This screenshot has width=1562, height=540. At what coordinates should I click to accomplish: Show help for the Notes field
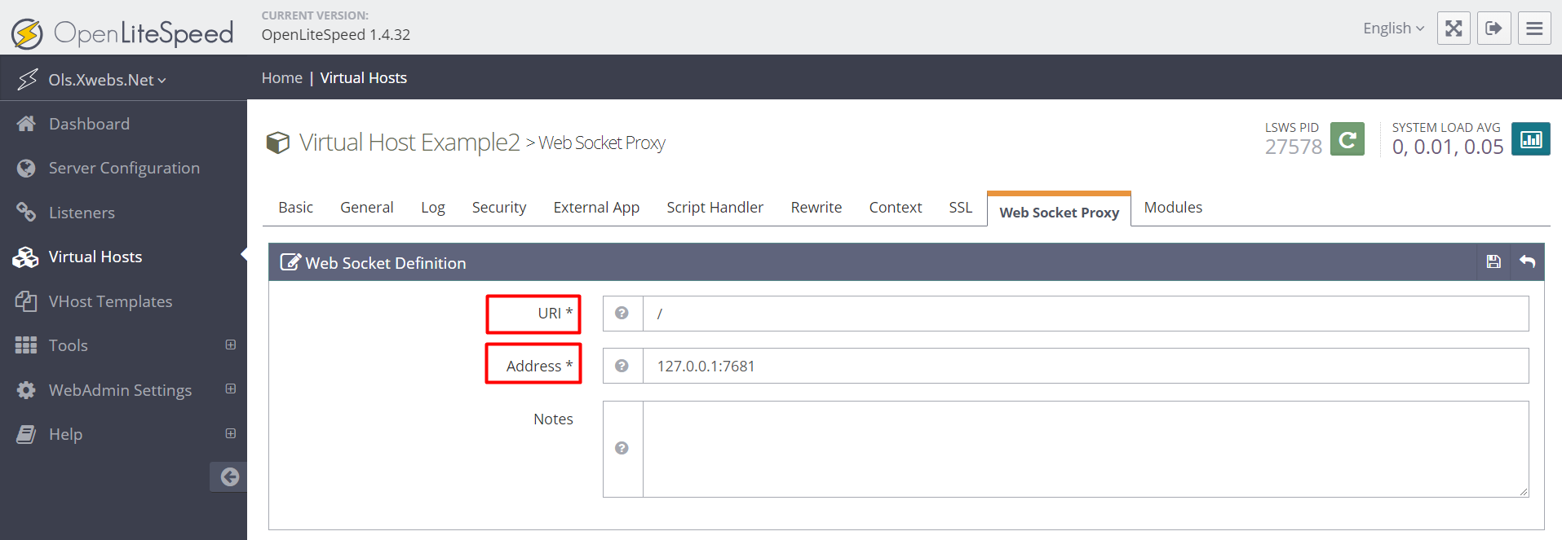[x=622, y=448]
